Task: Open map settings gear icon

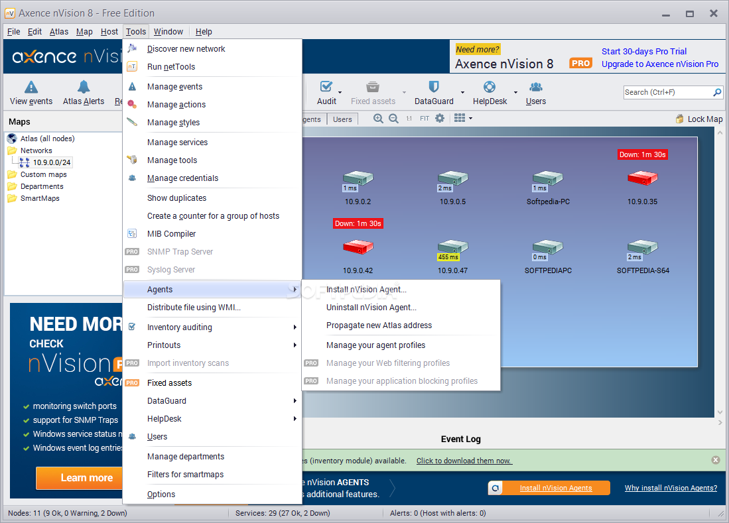Action: point(440,119)
